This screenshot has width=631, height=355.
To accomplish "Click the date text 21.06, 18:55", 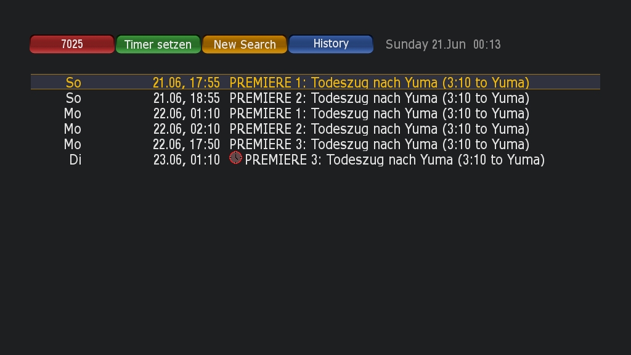I will click(186, 98).
